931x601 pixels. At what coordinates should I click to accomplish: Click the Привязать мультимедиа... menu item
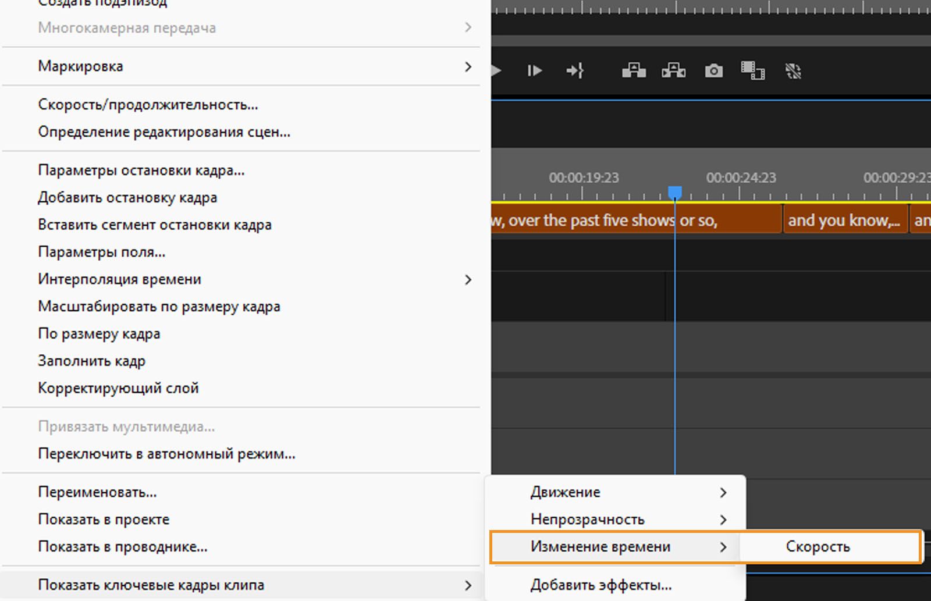(241, 426)
